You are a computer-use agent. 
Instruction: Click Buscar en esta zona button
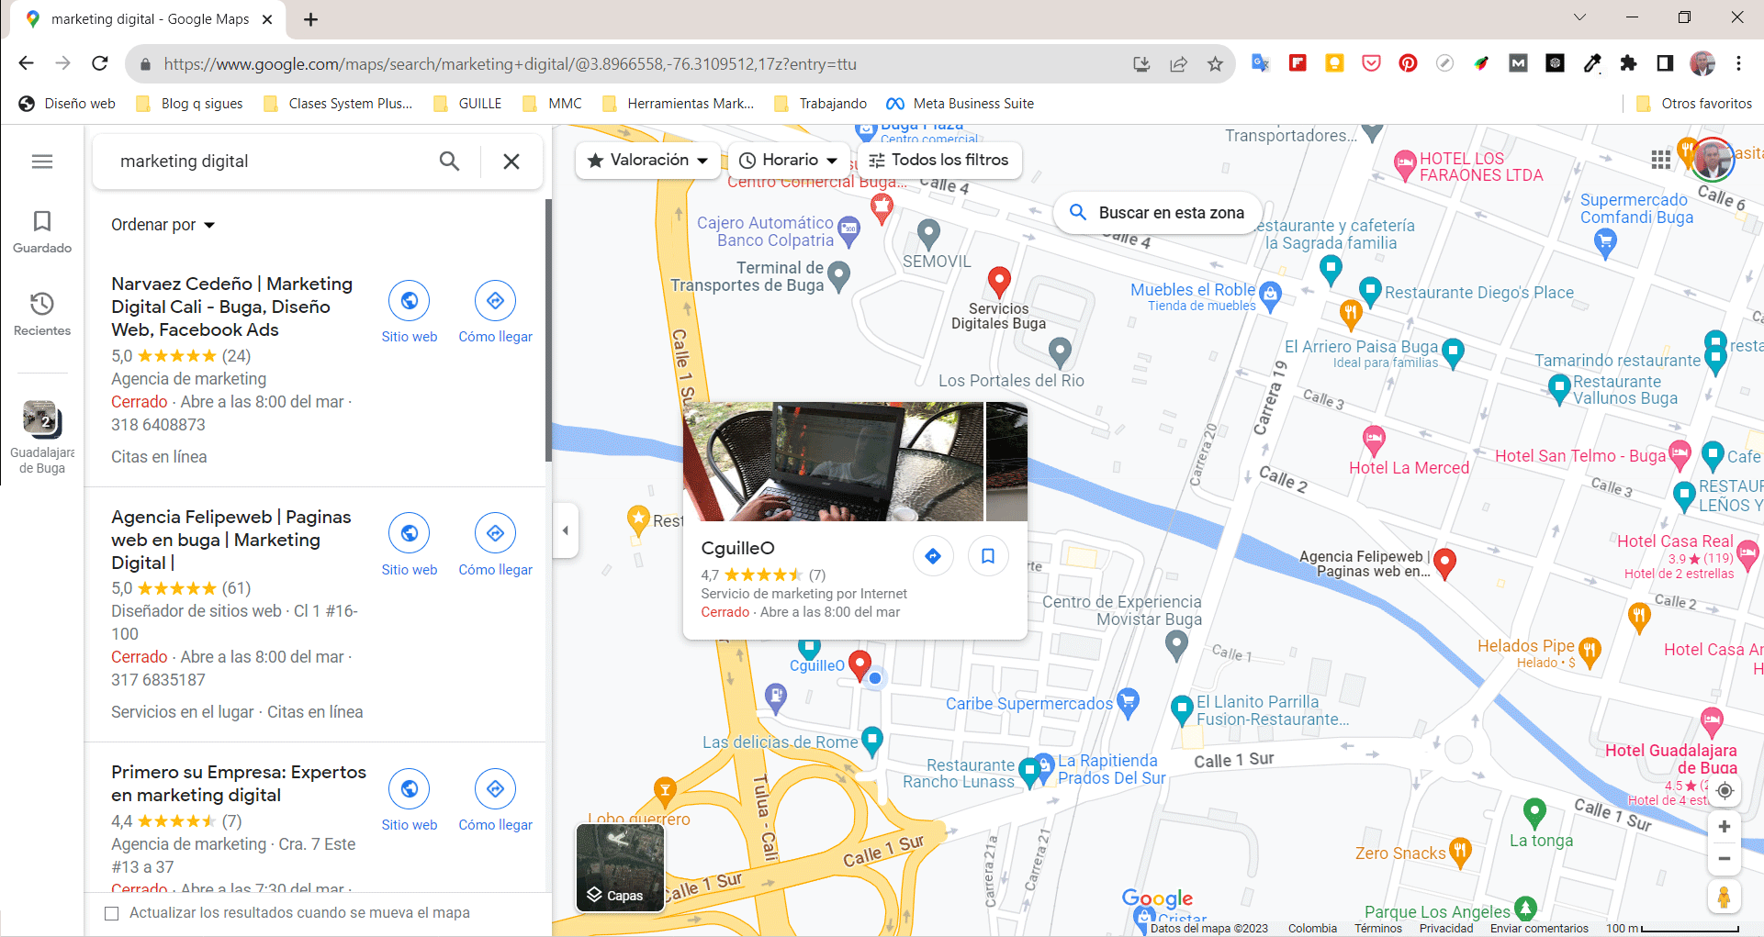click(x=1157, y=213)
